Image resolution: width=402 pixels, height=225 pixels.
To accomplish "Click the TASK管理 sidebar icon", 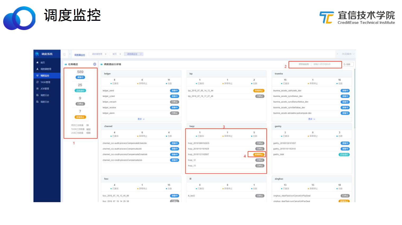I will (37, 82).
